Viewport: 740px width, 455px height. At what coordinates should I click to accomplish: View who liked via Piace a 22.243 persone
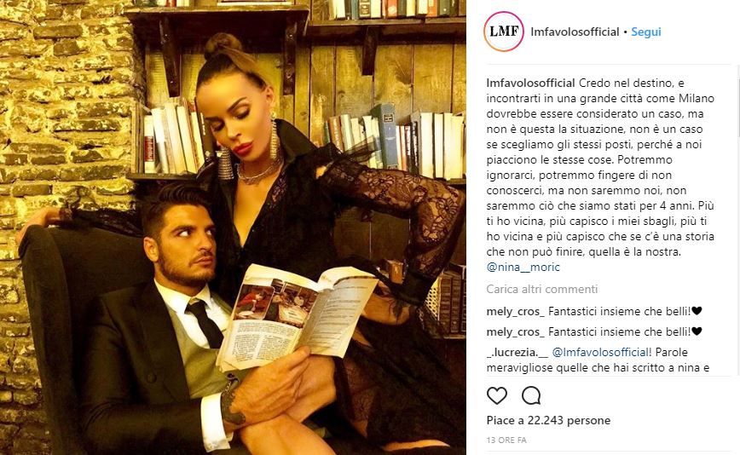click(x=548, y=420)
